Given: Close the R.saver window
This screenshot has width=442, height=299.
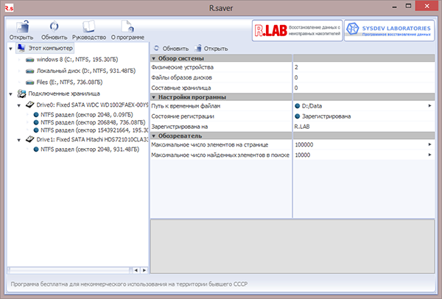Looking at the screenshot, I should (427, 6).
